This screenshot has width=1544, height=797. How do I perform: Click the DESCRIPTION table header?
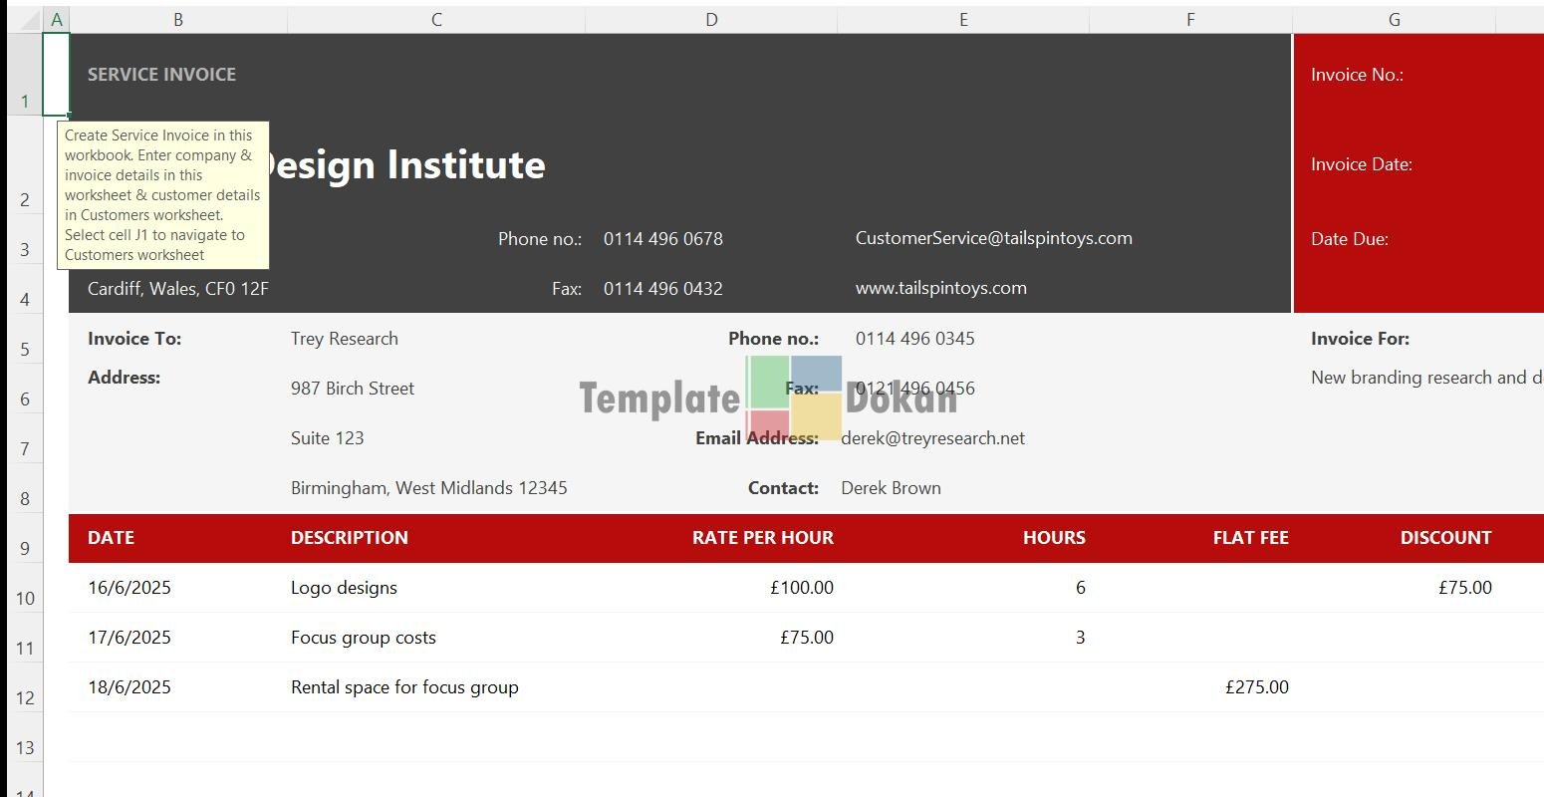(x=350, y=538)
